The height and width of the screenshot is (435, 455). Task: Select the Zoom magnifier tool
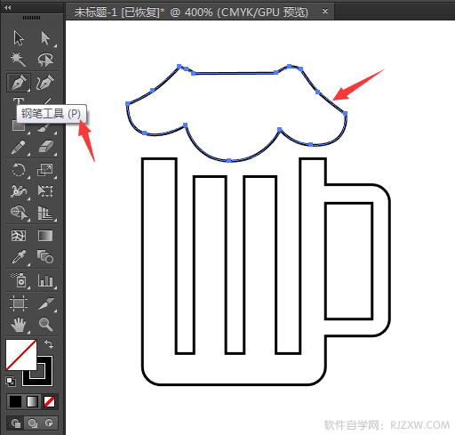45,324
